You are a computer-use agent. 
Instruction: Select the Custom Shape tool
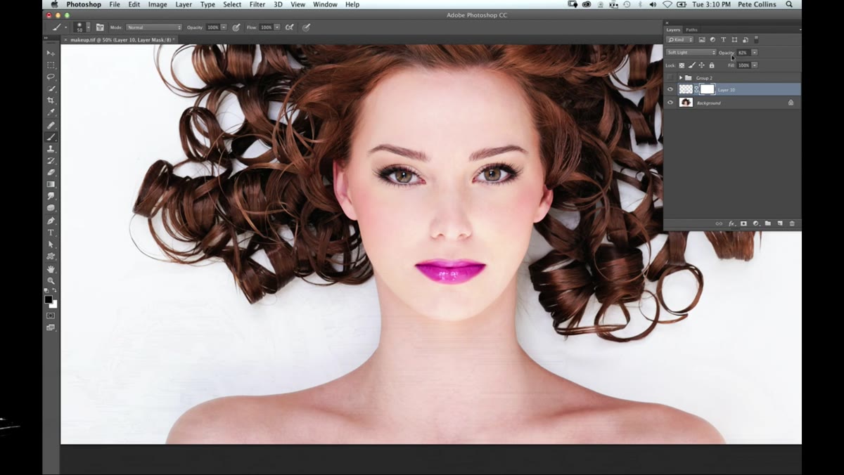[x=51, y=256]
